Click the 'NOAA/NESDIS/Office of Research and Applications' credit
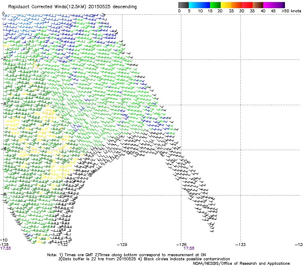 (x=241, y=264)
